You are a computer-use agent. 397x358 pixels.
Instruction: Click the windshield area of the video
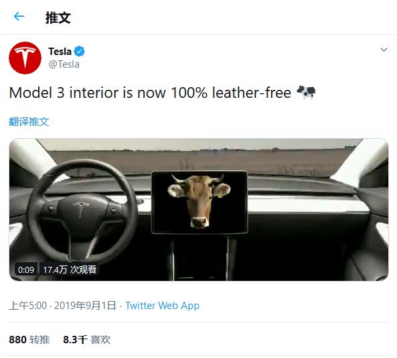[x=197, y=160]
